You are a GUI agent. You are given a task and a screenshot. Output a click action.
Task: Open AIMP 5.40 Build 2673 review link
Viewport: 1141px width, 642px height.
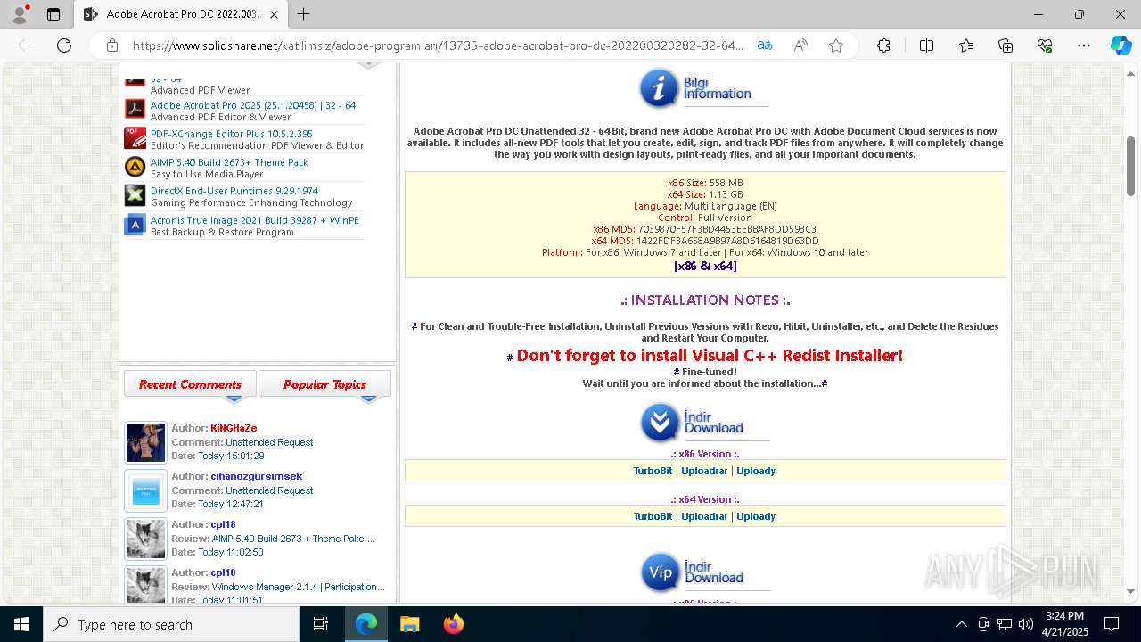[293, 539]
